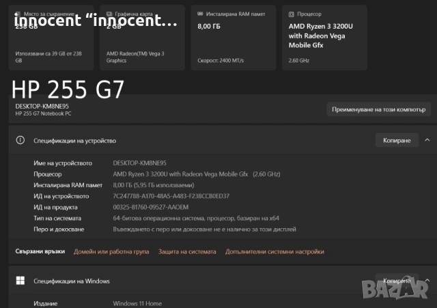
Task: Open Защита на системата link
Action: [x=187, y=251]
